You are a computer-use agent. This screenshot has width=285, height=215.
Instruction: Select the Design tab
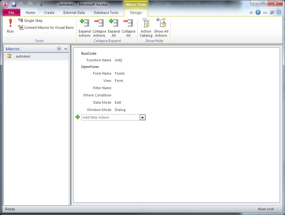point(136,13)
